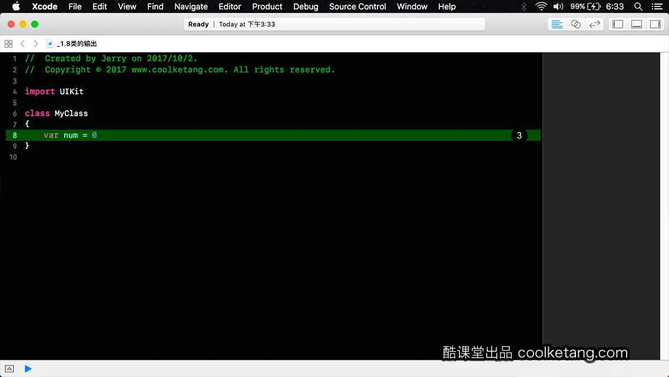Click the 'Created by Jerry' comment
The image size is (669, 377).
(x=111, y=58)
